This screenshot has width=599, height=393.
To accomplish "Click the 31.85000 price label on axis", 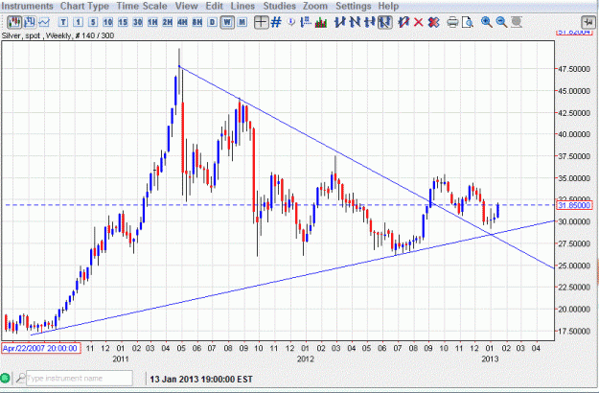I will (574, 205).
